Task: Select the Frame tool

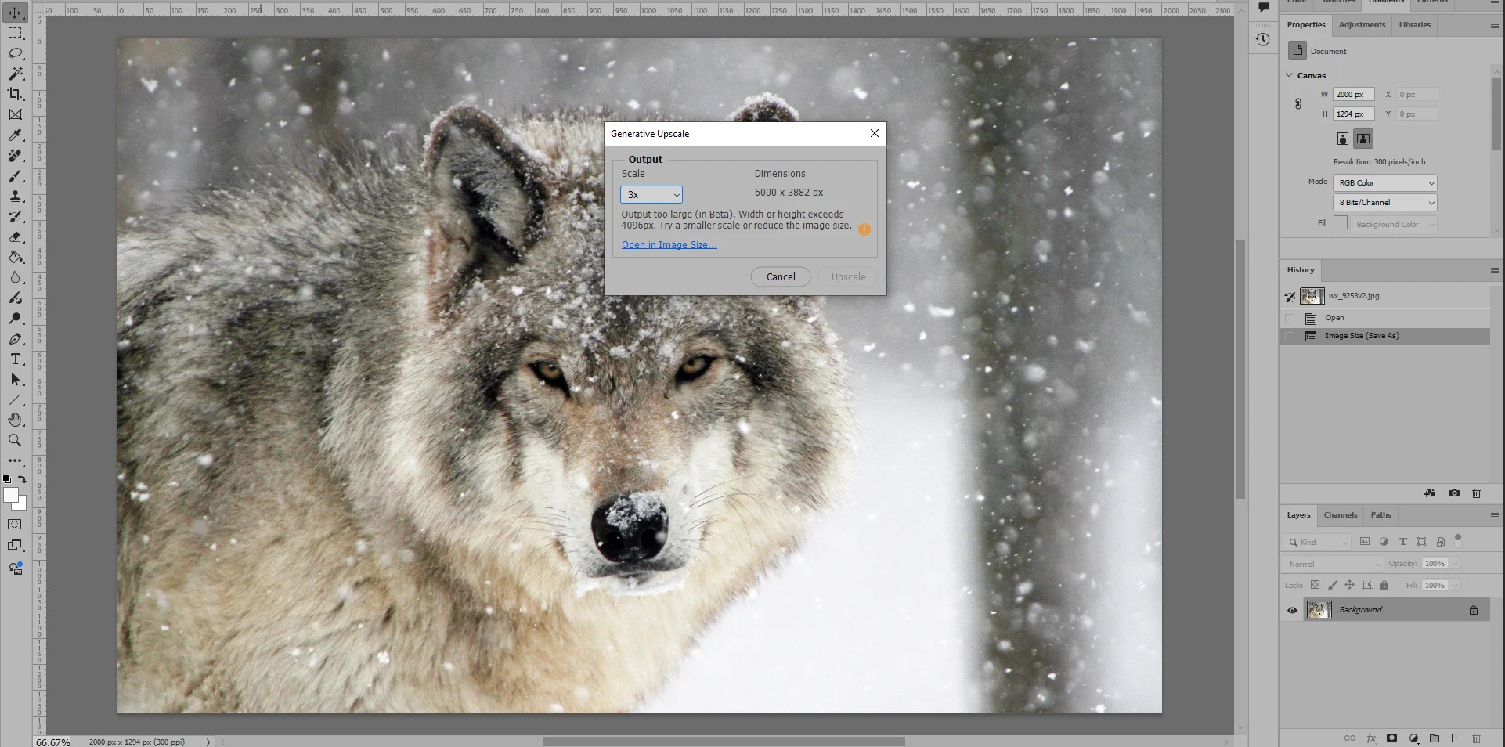Action: click(x=15, y=114)
